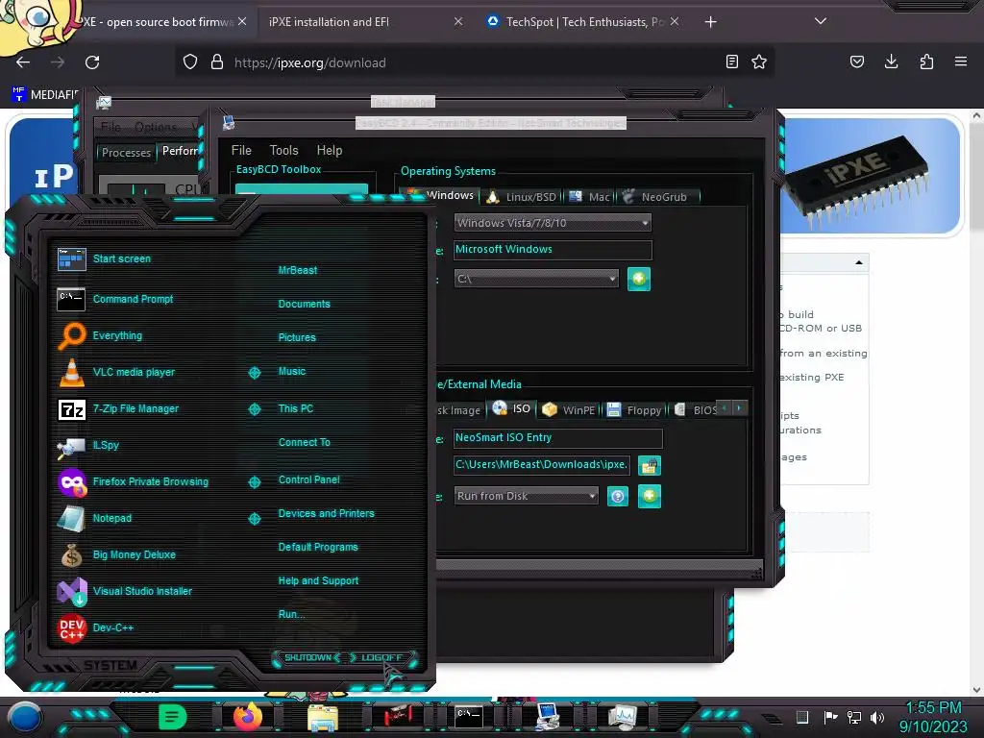The image size is (984, 738).
Task: Open Firefox downloads panel
Action: click(x=891, y=62)
